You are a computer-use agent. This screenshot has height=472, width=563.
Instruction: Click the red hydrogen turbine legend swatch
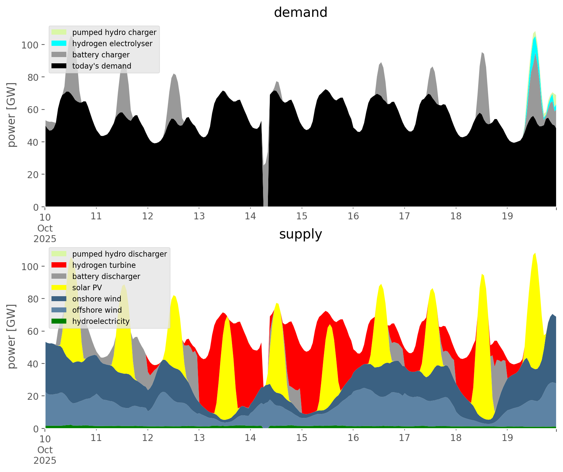[x=59, y=265]
